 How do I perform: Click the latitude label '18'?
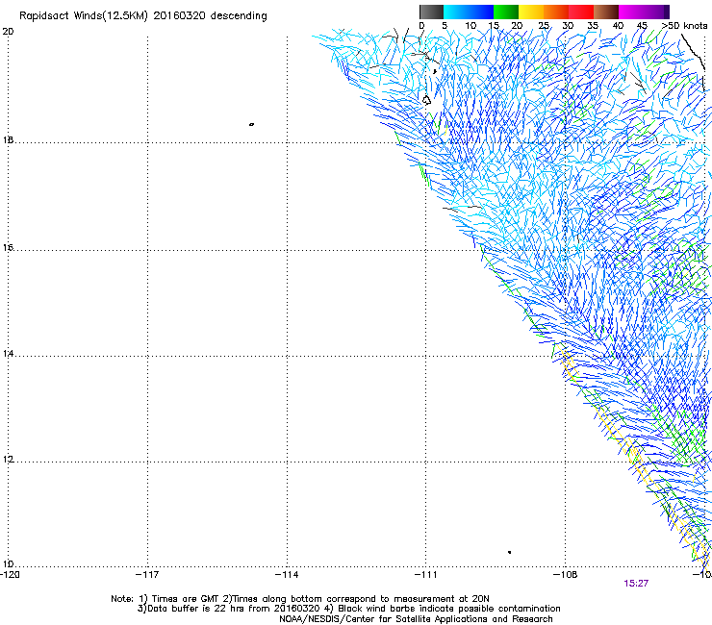coord(8,139)
